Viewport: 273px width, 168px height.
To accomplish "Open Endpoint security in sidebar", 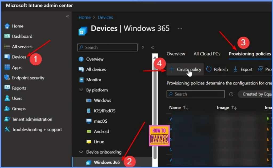I will (x=28, y=78).
